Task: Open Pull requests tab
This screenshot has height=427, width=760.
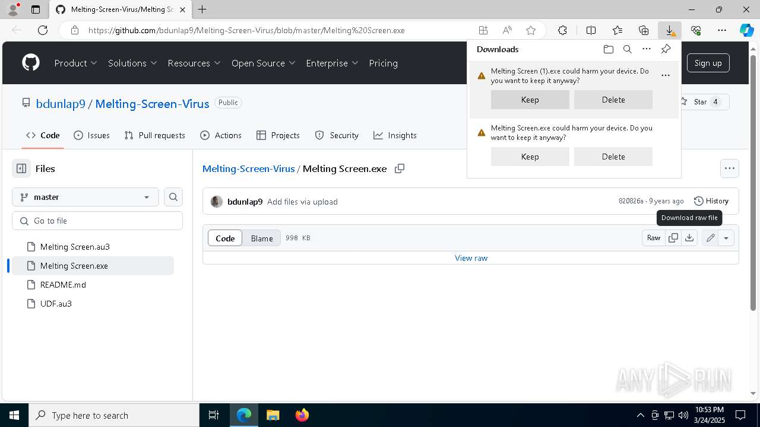Action: point(155,135)
